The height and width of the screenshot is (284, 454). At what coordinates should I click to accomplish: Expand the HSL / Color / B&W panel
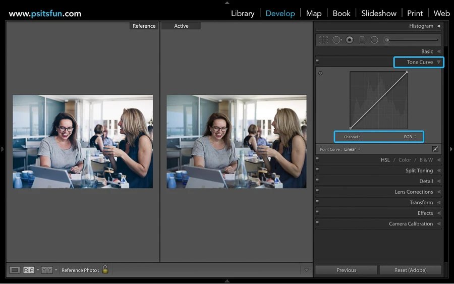point(439,160)
